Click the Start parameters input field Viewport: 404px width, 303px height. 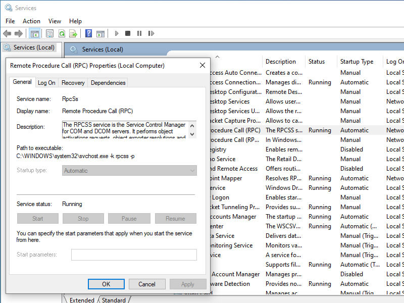(134, 255)
